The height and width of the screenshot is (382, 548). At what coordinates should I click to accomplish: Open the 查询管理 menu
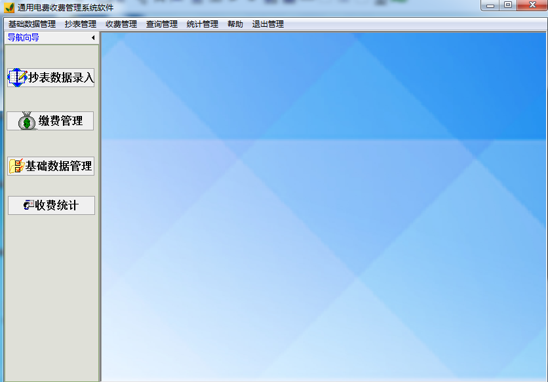(162, 23)
